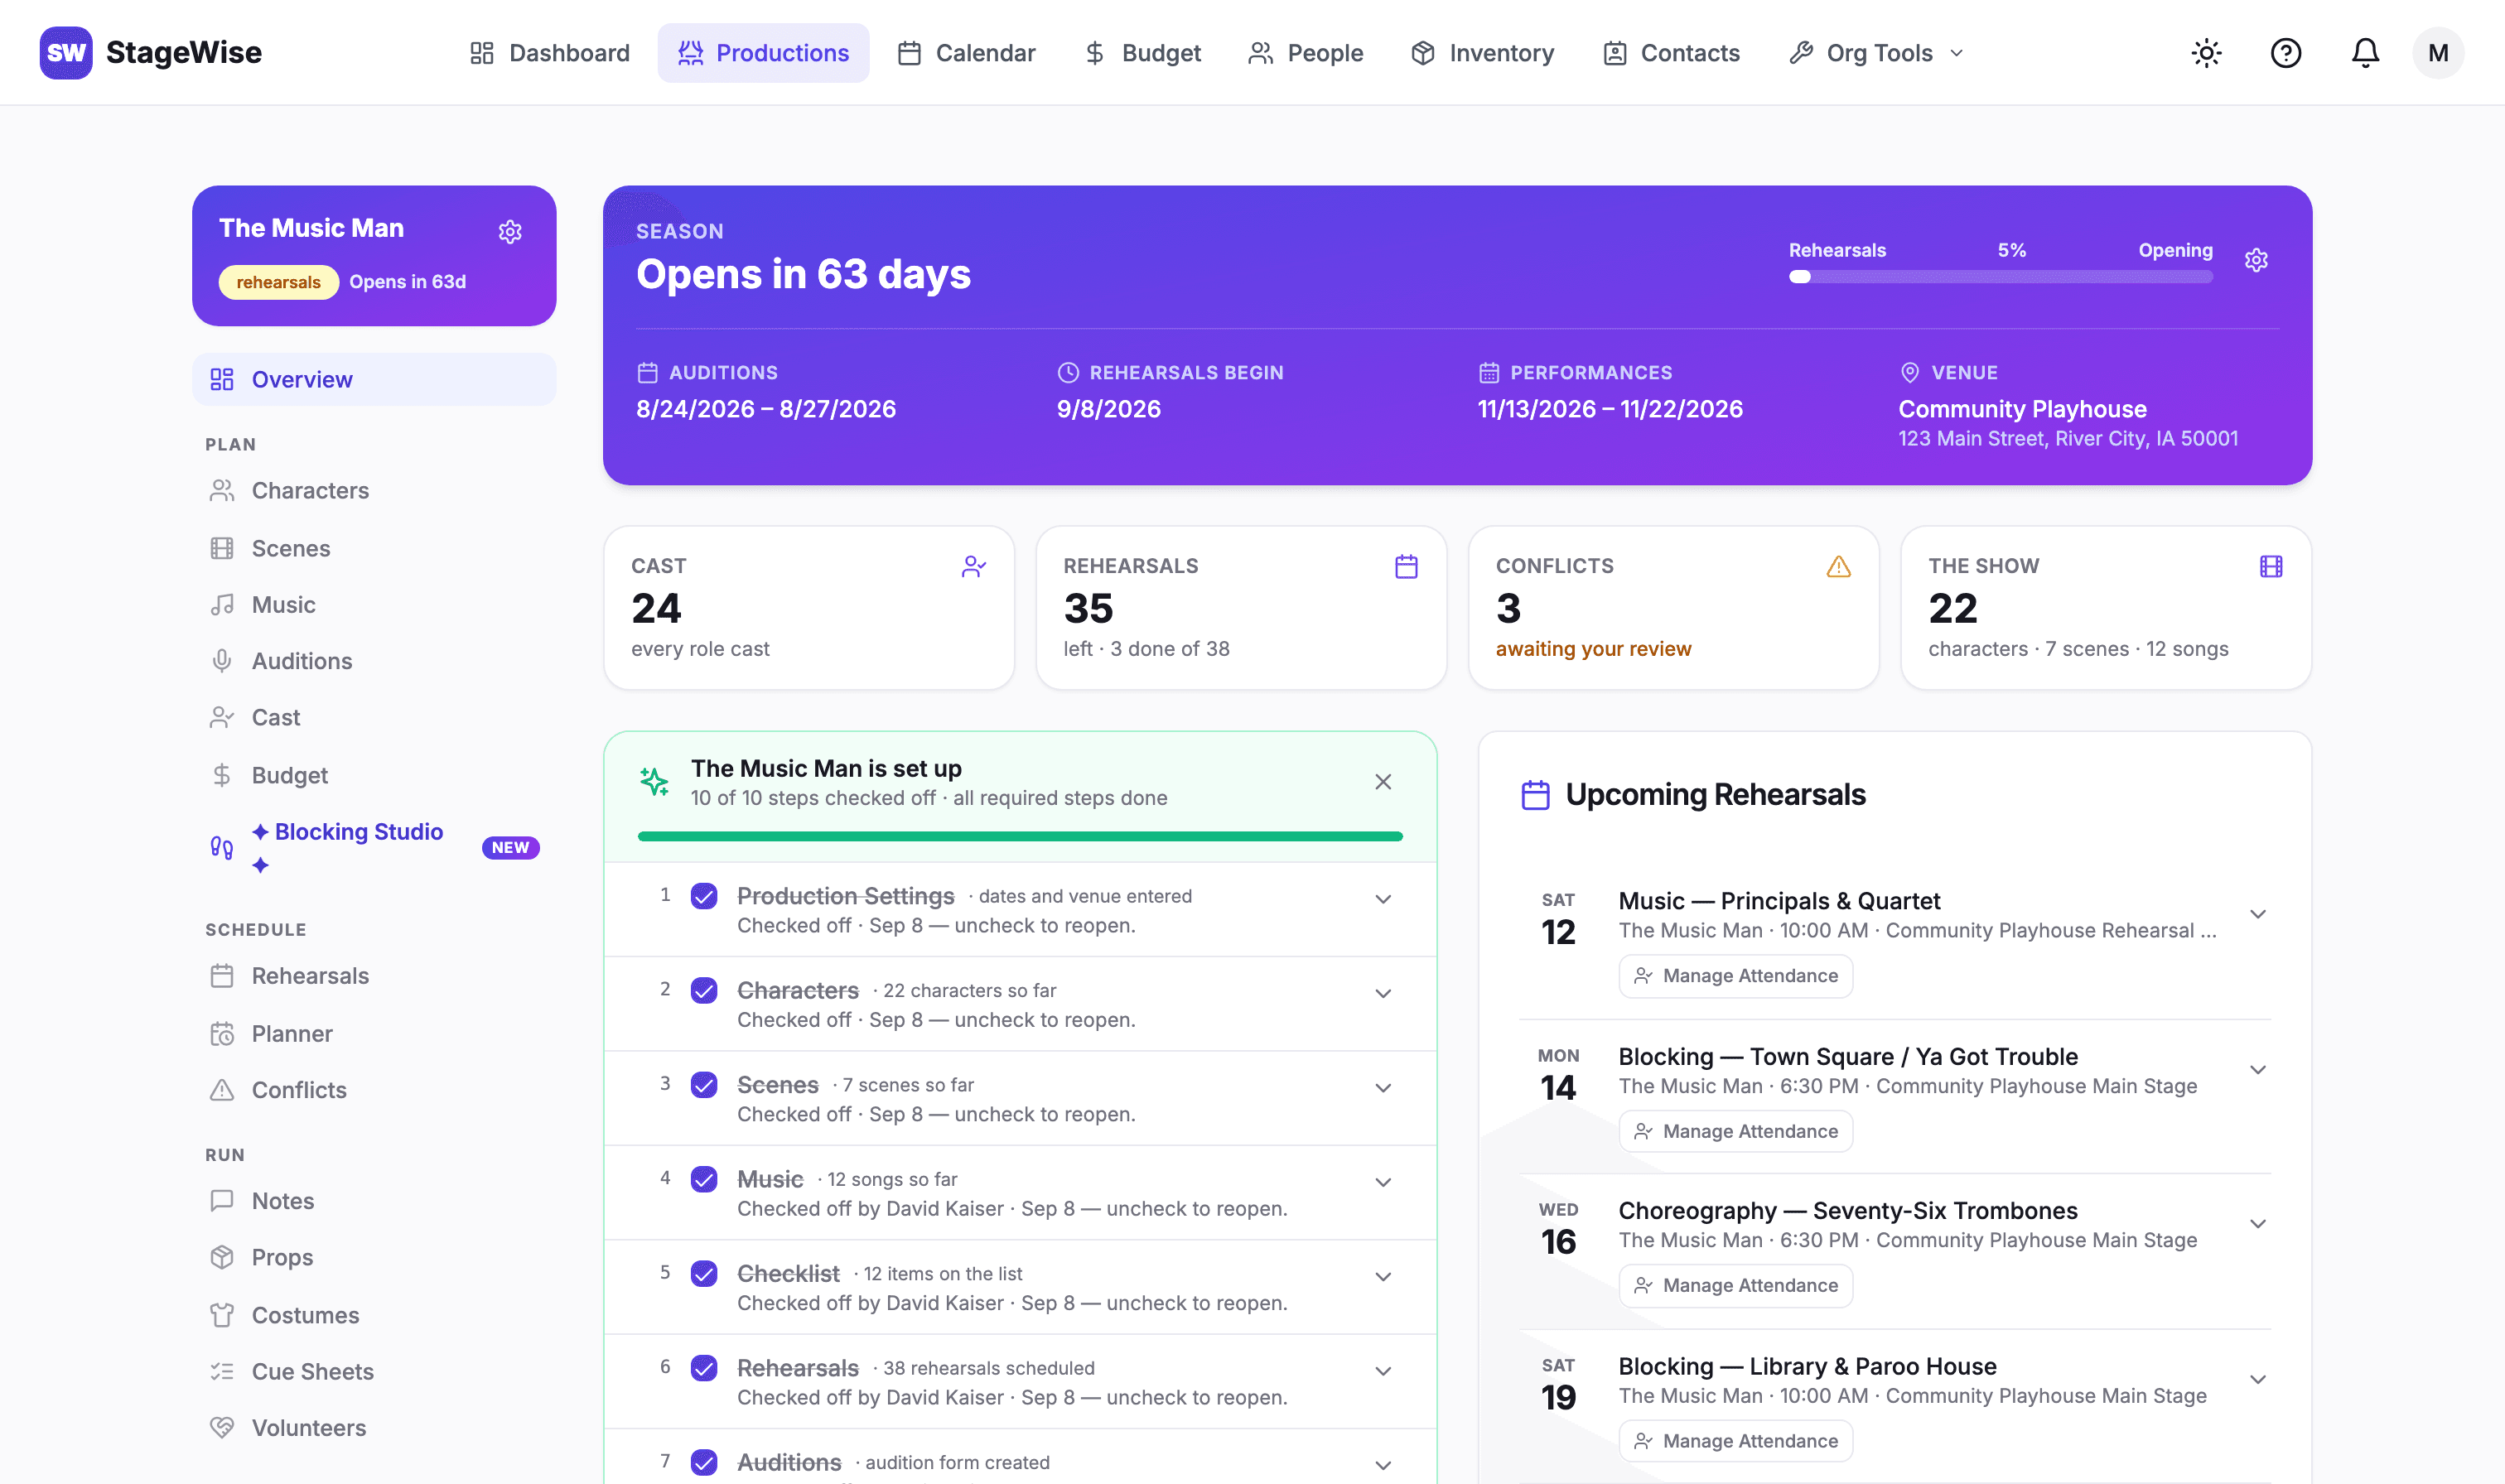Uncheck the Characters setup step

coord(704,991)
